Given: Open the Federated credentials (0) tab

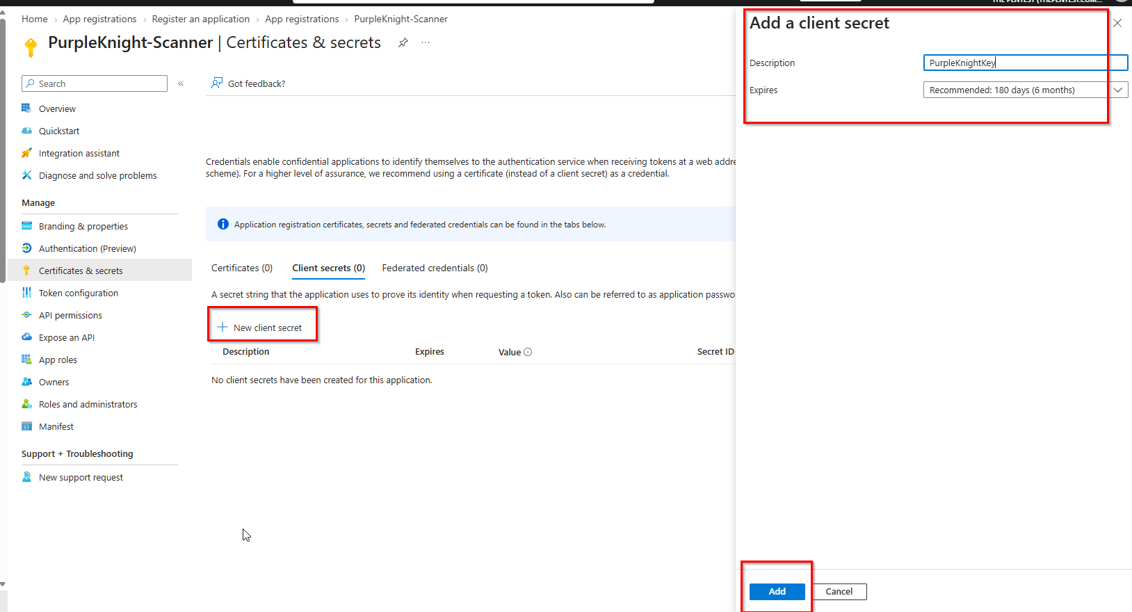Looking at the screenshot, I should 435,268.
